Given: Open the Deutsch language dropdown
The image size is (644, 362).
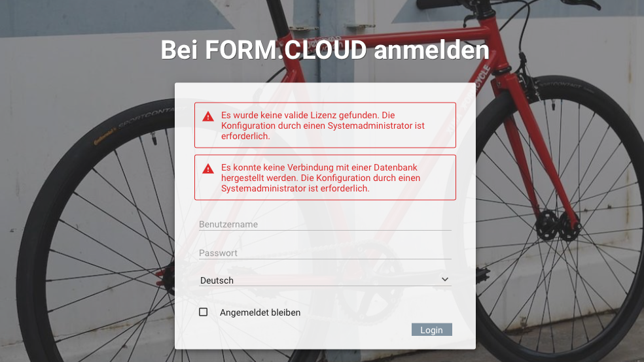Looking at the screenshot, I should pos(325,280).
